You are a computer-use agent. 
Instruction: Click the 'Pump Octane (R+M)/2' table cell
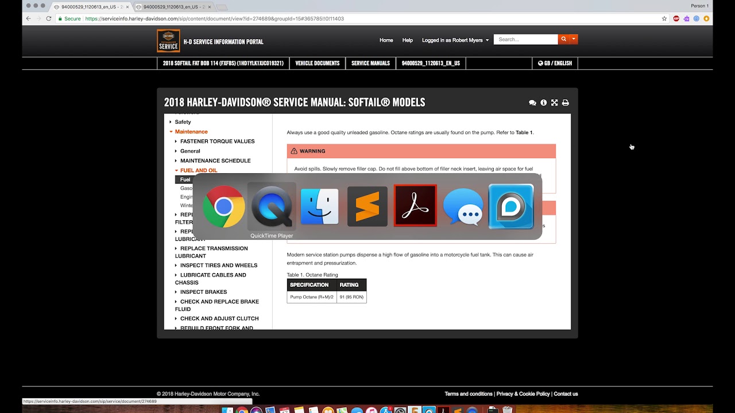pos(312,297)
